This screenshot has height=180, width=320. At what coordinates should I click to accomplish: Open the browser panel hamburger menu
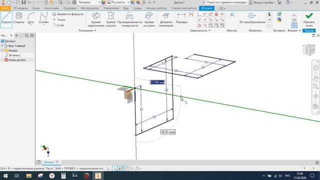(32, 35)
